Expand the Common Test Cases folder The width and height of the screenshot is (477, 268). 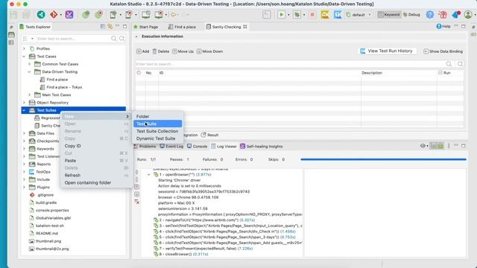coord(30,64)
